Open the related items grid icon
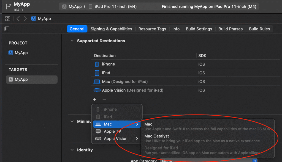Viewport: 282px width, 162px height. [x=8, y=19]
